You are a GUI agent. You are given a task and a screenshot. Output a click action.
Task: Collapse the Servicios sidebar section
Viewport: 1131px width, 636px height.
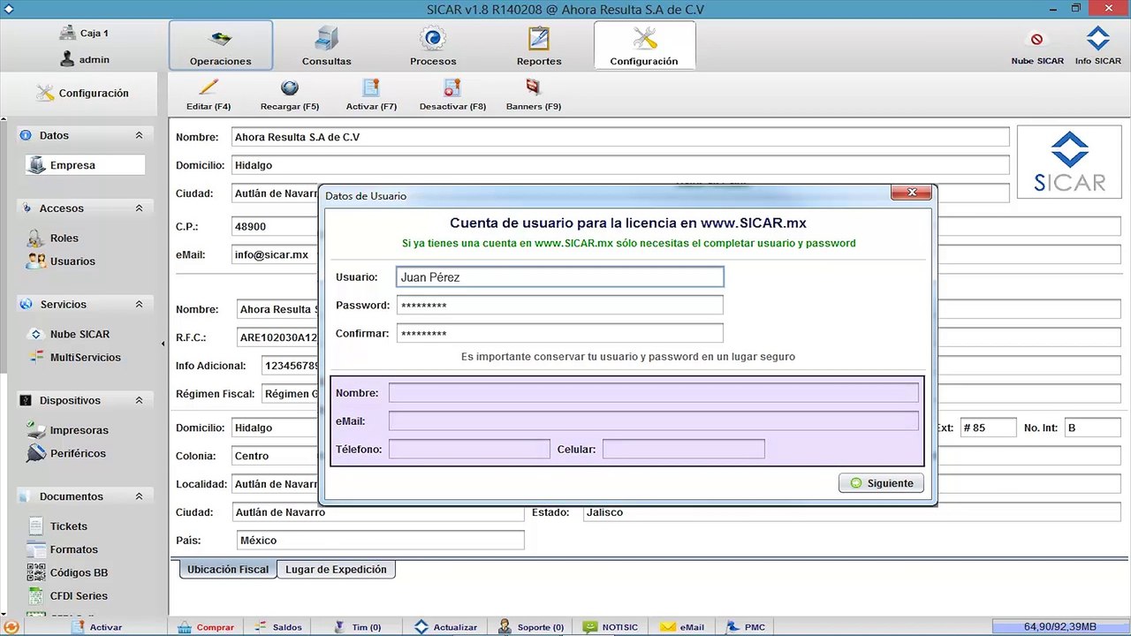click(x=139, y=305)
